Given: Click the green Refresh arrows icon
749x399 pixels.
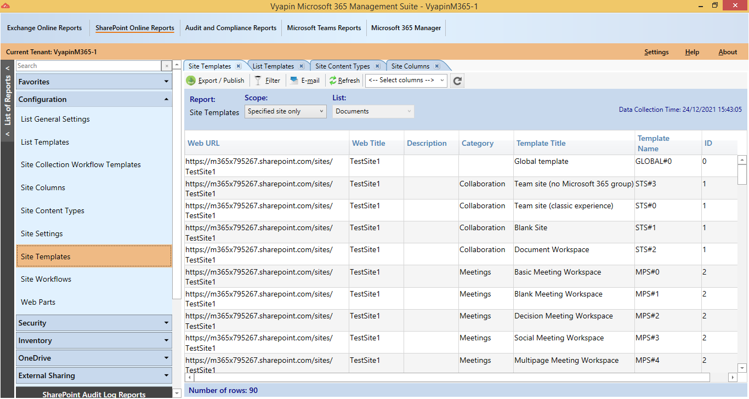Looking at the screenshot, I should pyautogui.click(x=333, y=81).
